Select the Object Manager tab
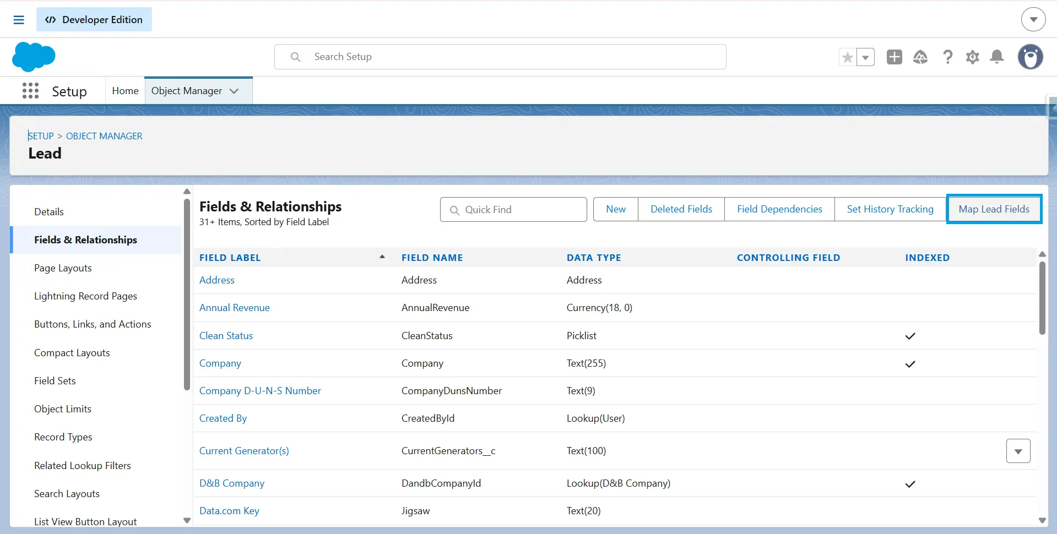 [187, 91]
